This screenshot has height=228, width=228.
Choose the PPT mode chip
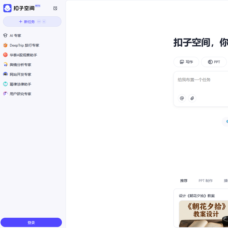[x=214, y=62]
